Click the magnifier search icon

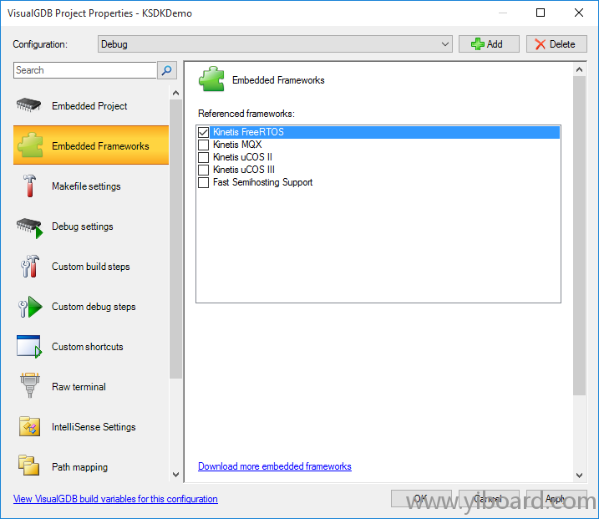[167, 70]
